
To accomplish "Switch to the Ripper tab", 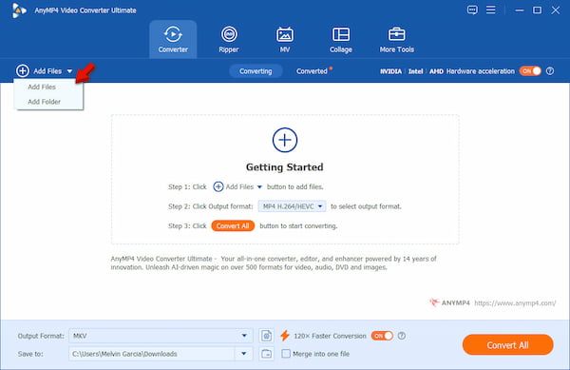I will (229, 39).
